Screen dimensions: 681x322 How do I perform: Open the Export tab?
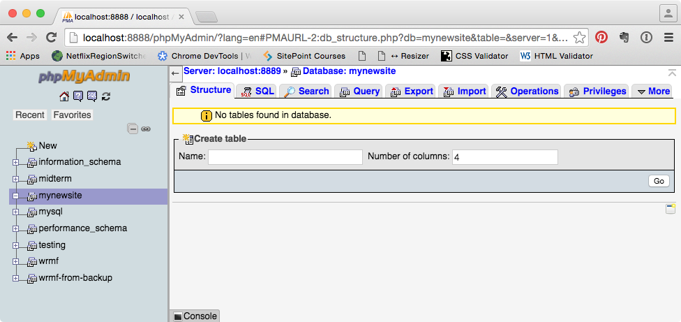click(x=412, y=92)
